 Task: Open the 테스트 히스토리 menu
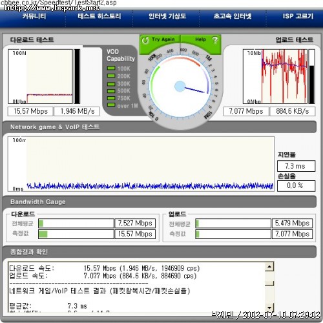coord(99,16)
